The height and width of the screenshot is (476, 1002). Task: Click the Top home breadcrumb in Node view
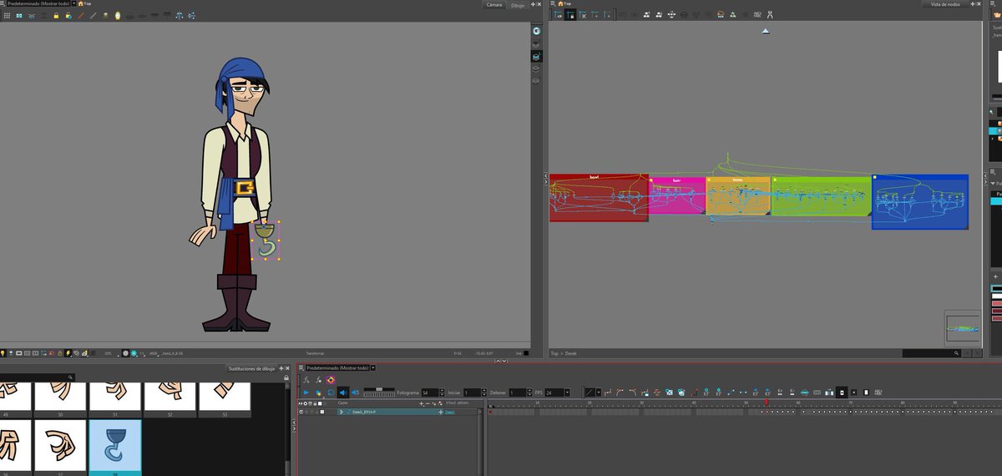tap(564, 3)
